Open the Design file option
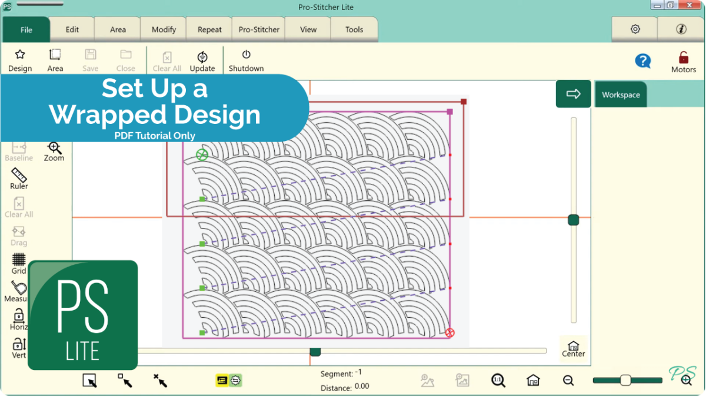This screenshot has width=706, height=397. (20, 60)
